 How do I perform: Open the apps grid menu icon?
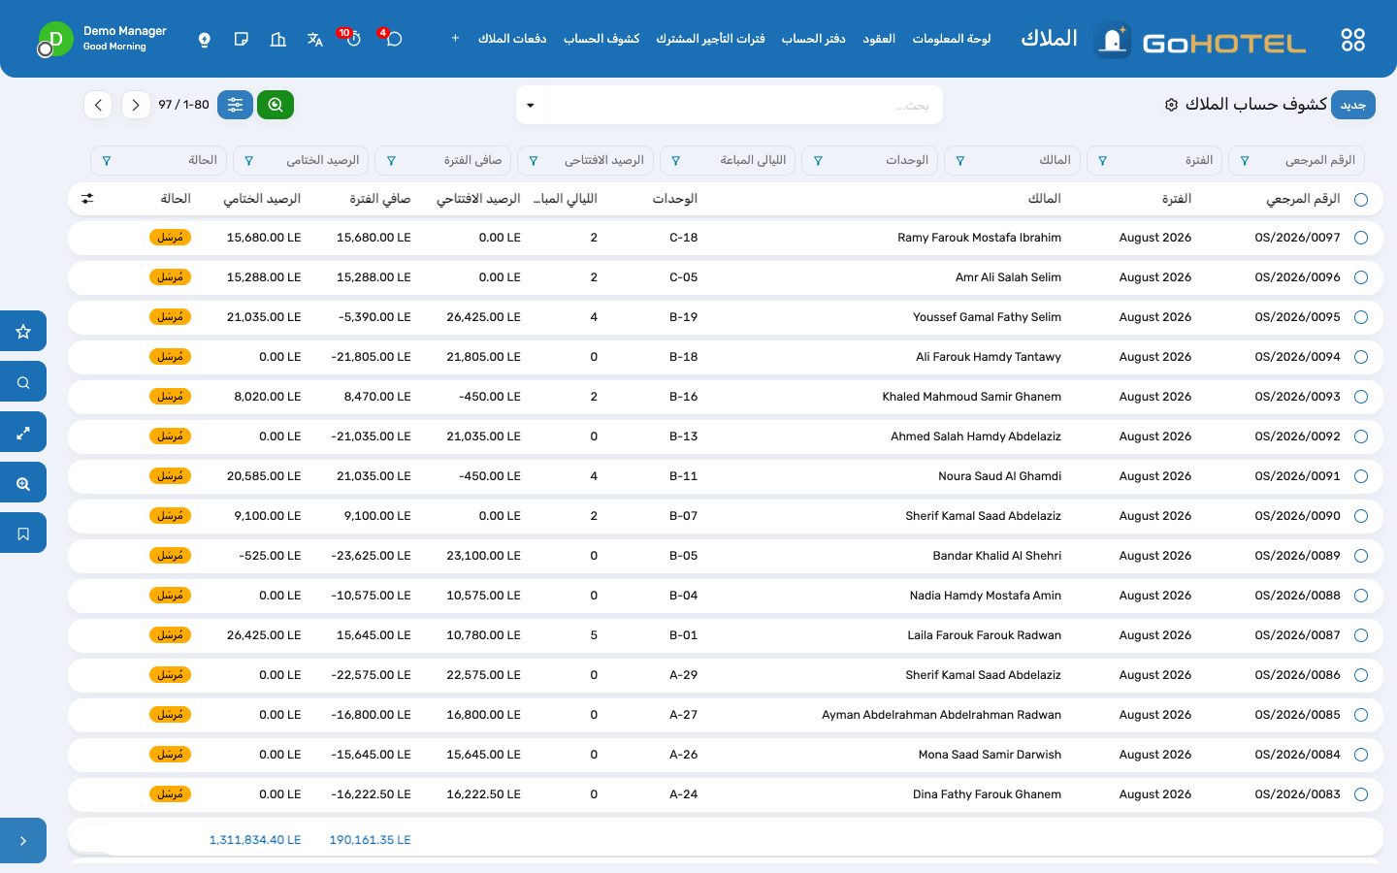[1352, 40]
